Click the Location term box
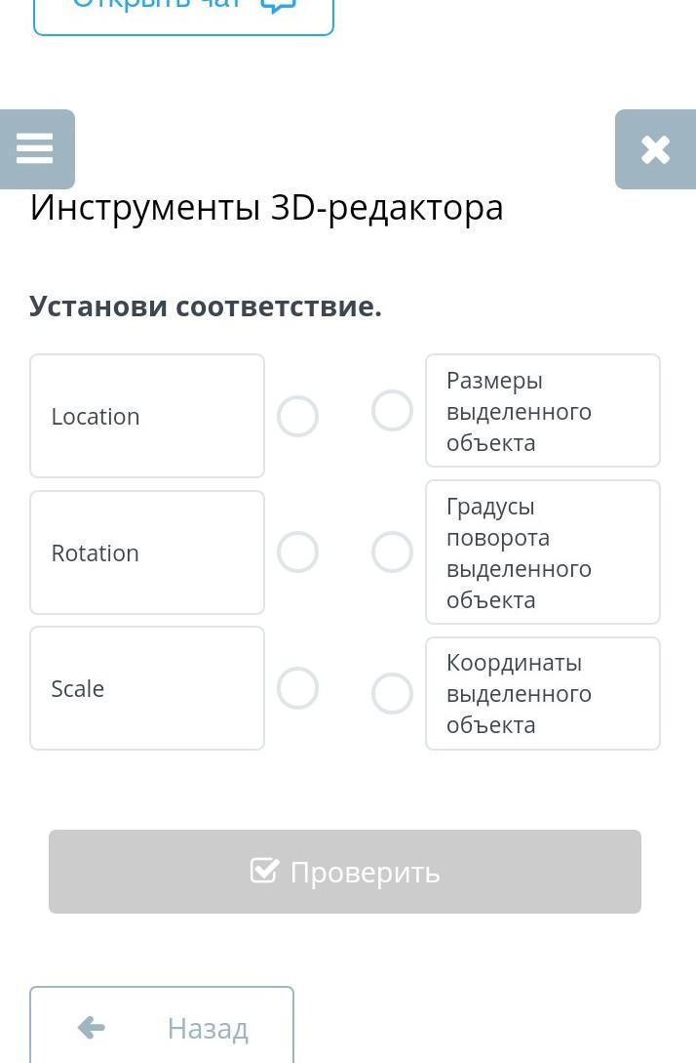This screenshot has height=1063, width=696. pos(147,416)
